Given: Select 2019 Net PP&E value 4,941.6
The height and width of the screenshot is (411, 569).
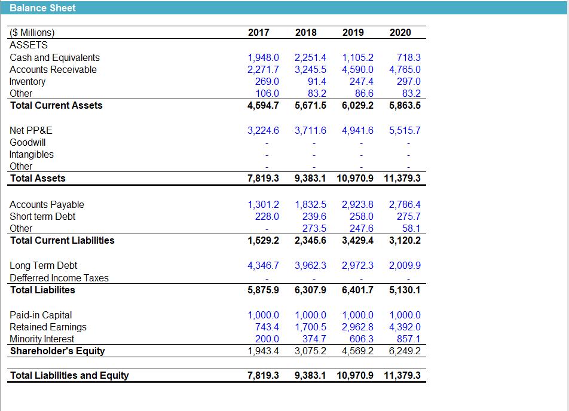Looking at the screenshot, I should pos(357,131).
